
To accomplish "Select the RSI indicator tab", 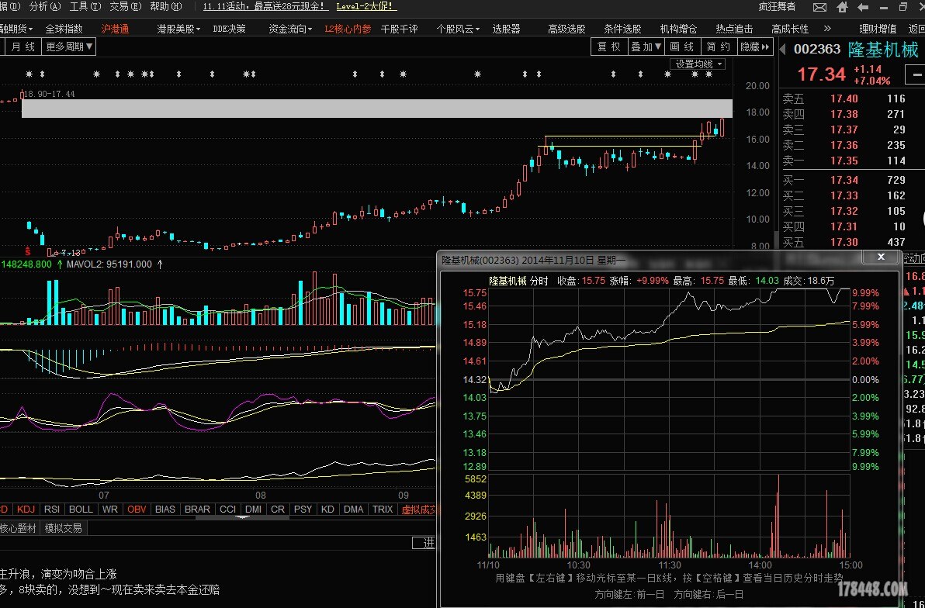I will (52, 509).
